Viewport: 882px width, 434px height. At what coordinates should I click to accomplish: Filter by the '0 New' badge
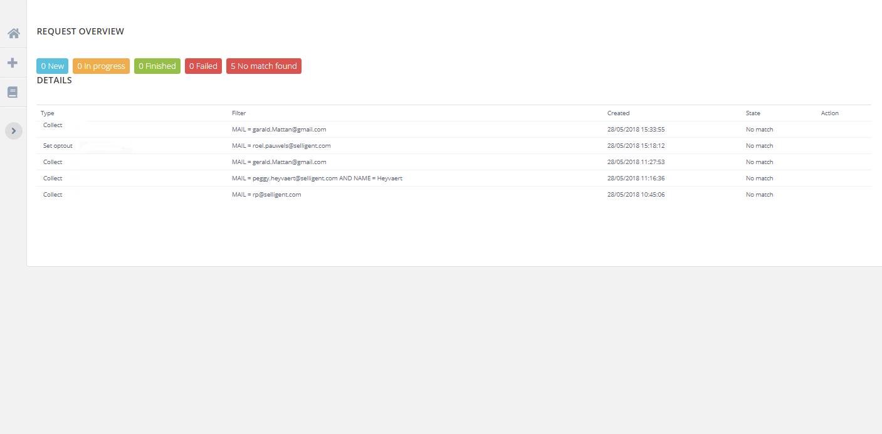point(52,66)
